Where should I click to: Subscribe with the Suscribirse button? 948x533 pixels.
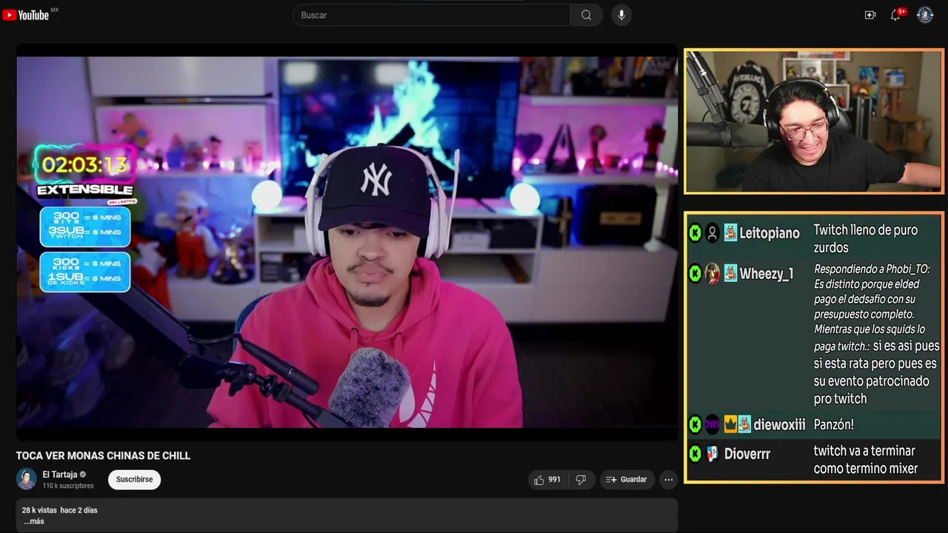134,480
